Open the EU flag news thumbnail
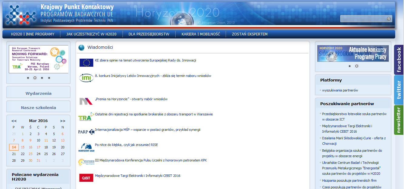The width and height of the screenshot is (404, 189). pos(86,62)
